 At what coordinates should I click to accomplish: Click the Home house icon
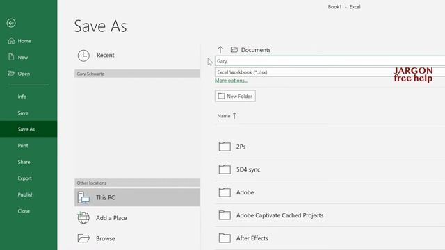[x=11, y=41]
